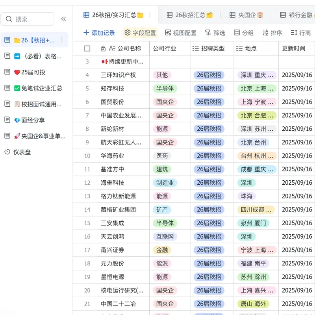Toggle the select-all checkbox in header
Viewport: 315px width, 315px height.
[x=87, y=48]
